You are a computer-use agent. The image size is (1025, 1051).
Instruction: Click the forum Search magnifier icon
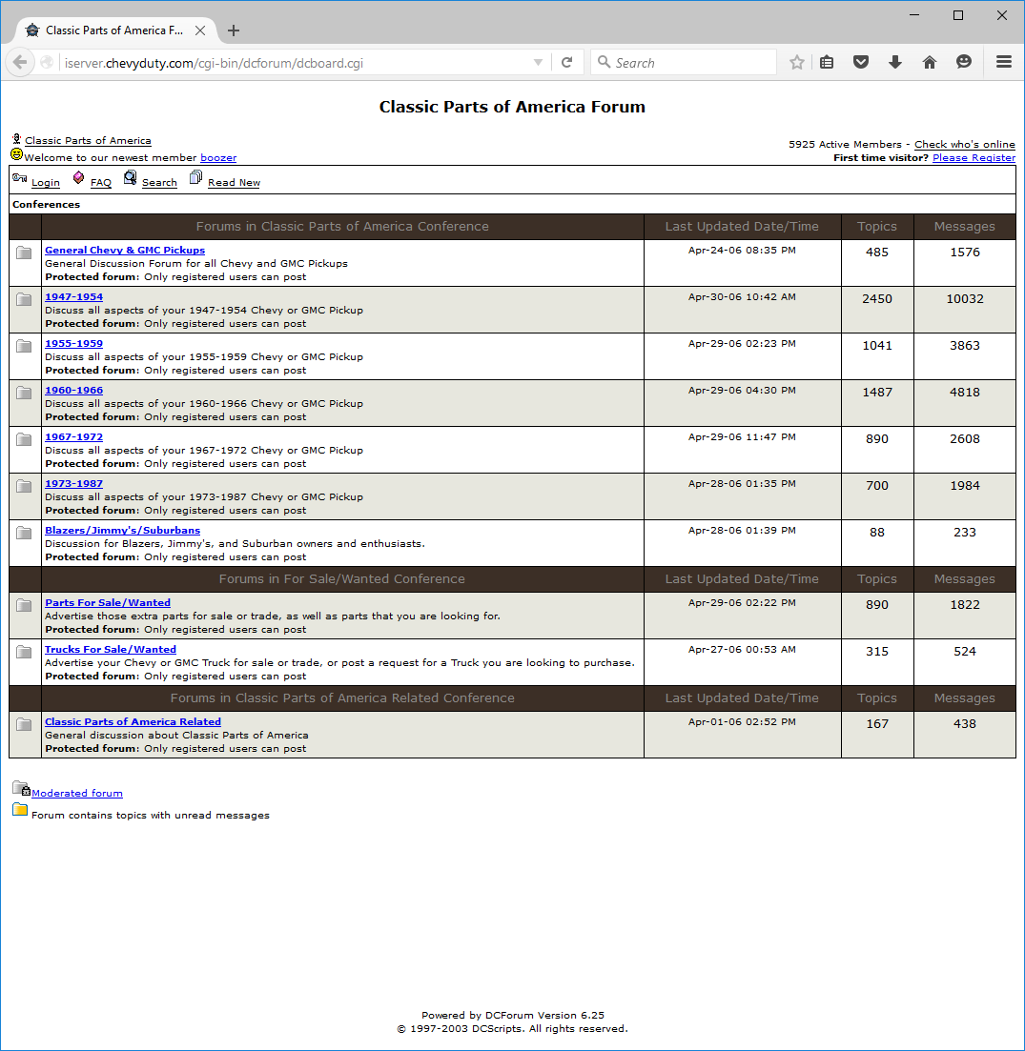[130, 178]
